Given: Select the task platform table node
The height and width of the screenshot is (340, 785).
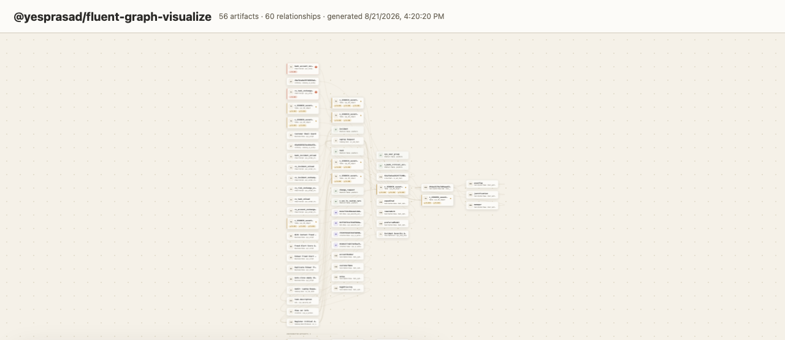Looking at the screenshot, I should pos(348,151).
